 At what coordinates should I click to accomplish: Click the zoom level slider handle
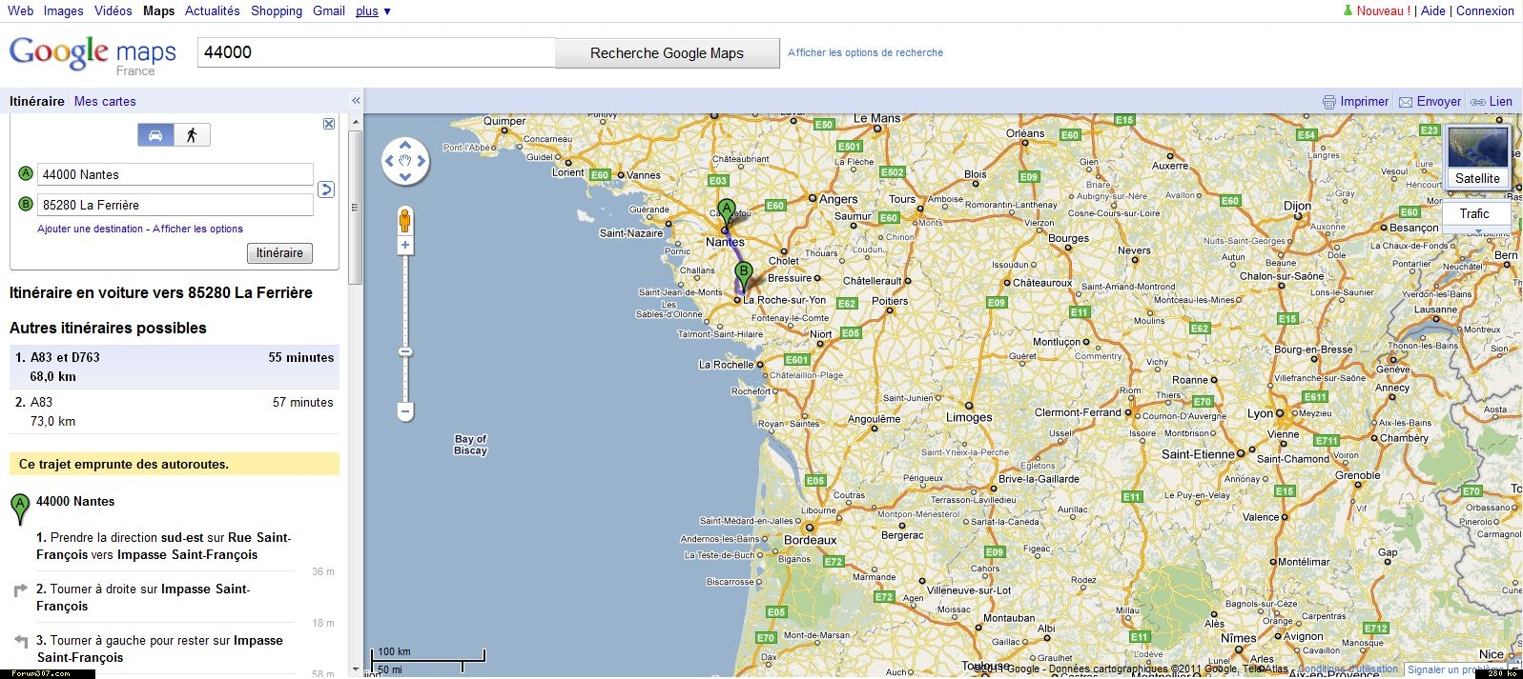pyautogui.click(x=405, y=352)
